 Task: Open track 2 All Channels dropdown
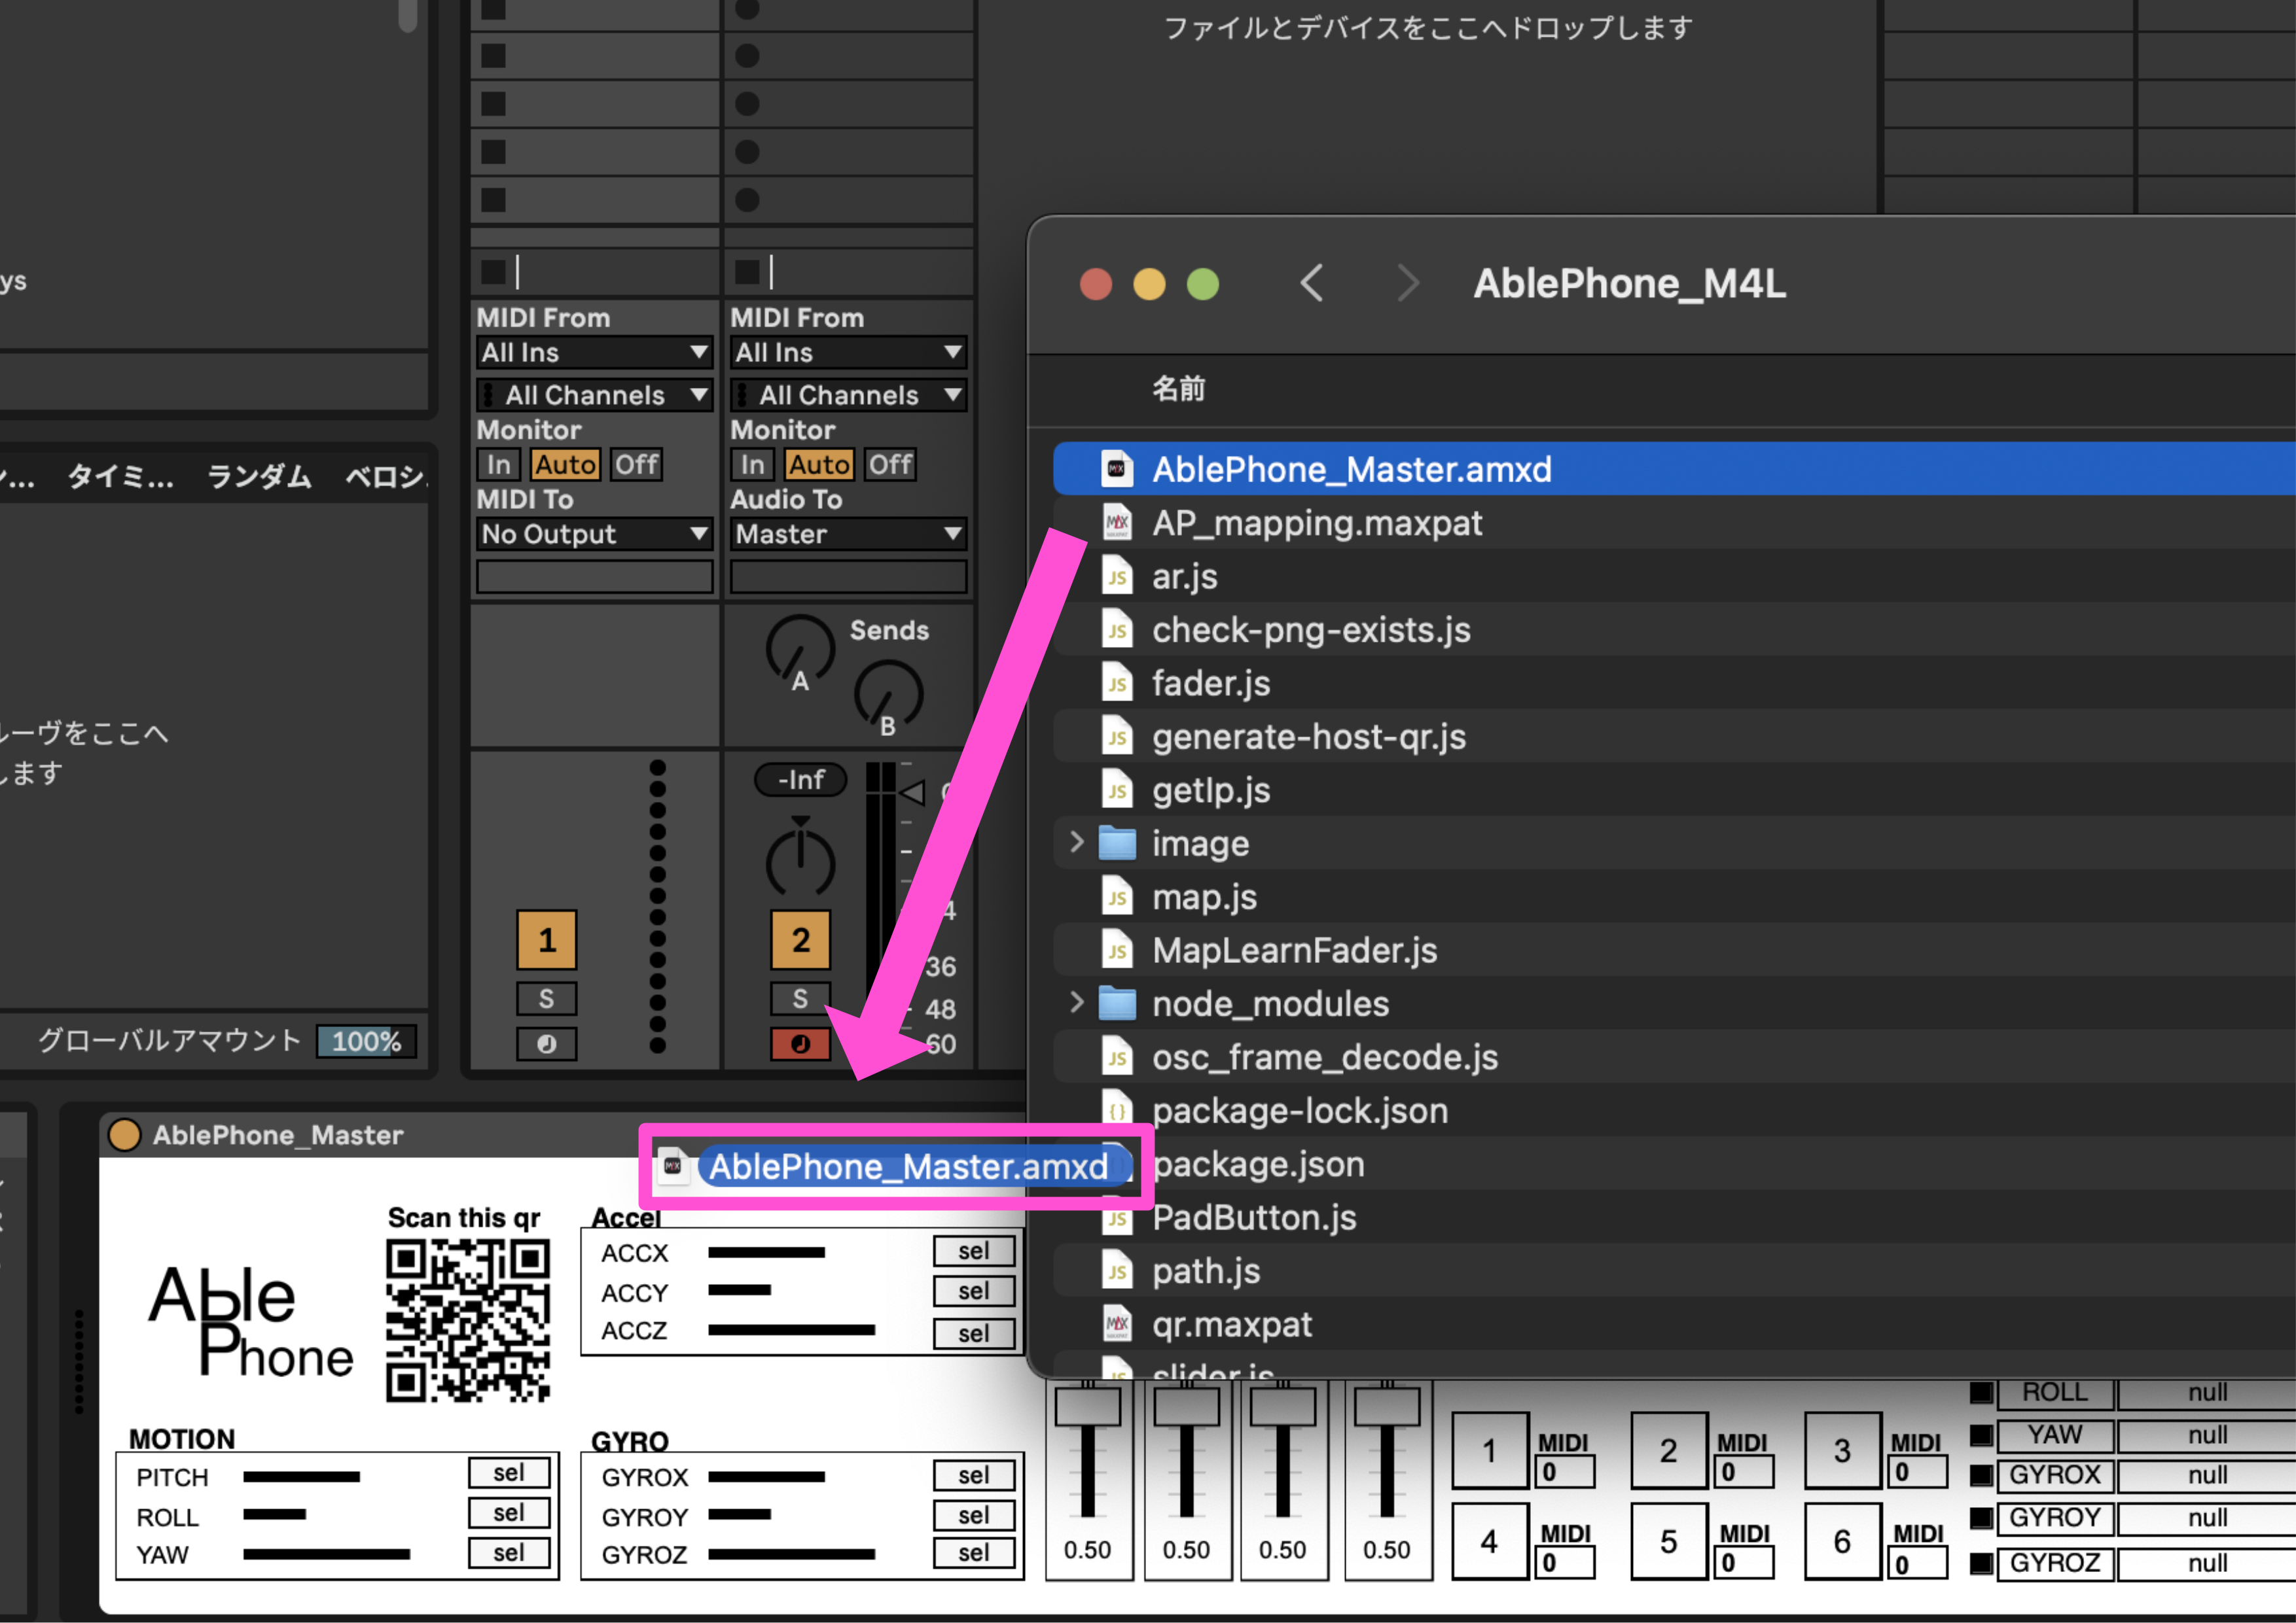pyautogui.click(x=849, y=394)
